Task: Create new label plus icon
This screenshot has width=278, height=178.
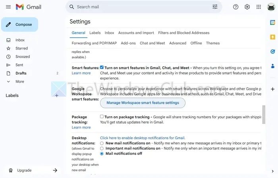Action: tap(56, 96)
